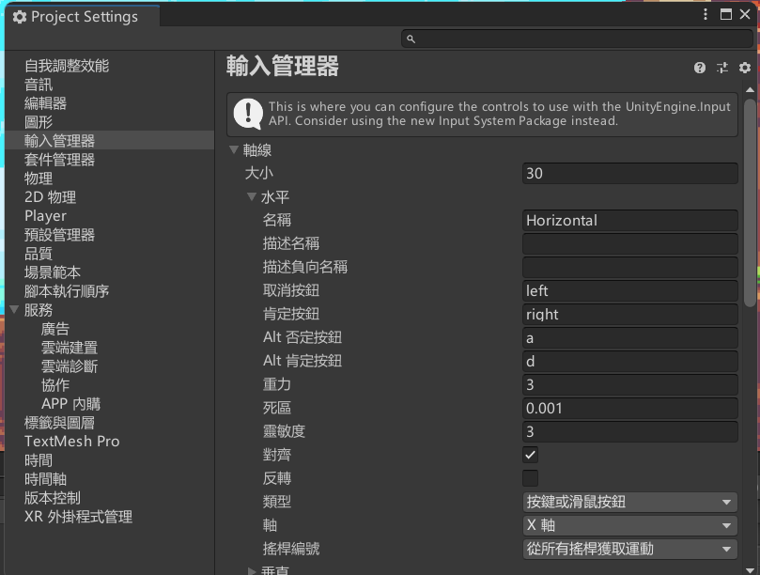The width and height of the screenshot is (760, 575).
Task: Open 協作 under services
Action: click(x=55, y=385)
